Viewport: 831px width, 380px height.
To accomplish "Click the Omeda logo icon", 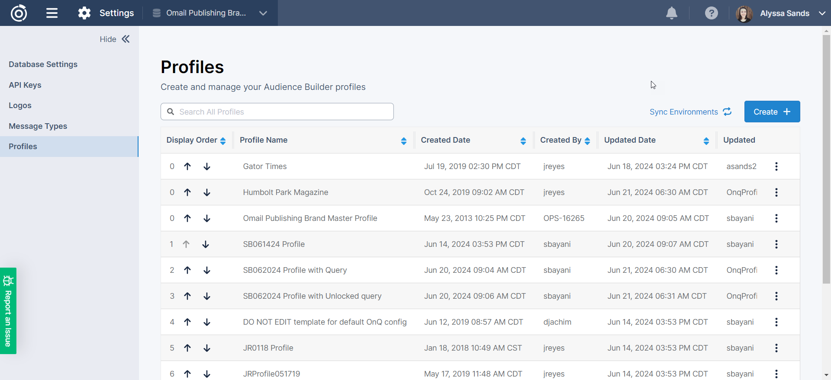I will pos(19,13).
